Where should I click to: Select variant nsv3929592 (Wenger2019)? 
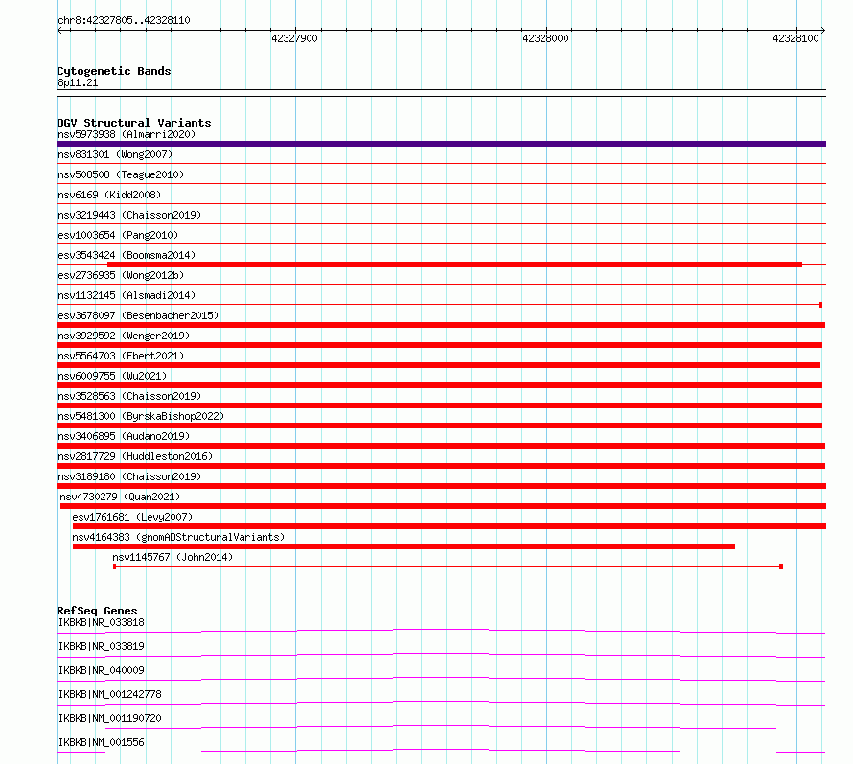[124, 336]
